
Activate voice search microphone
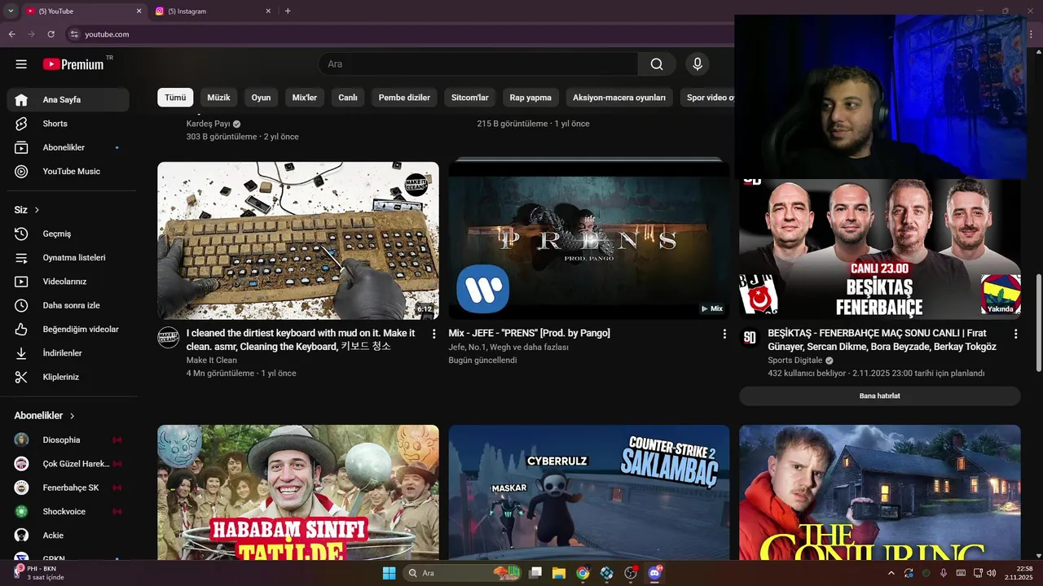pyautogui.click(x=697, y=64)
